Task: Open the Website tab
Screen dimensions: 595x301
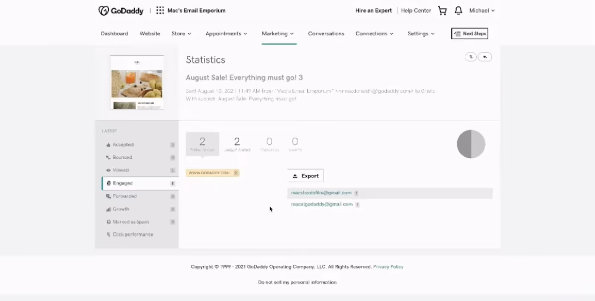Action: (150, 33)
